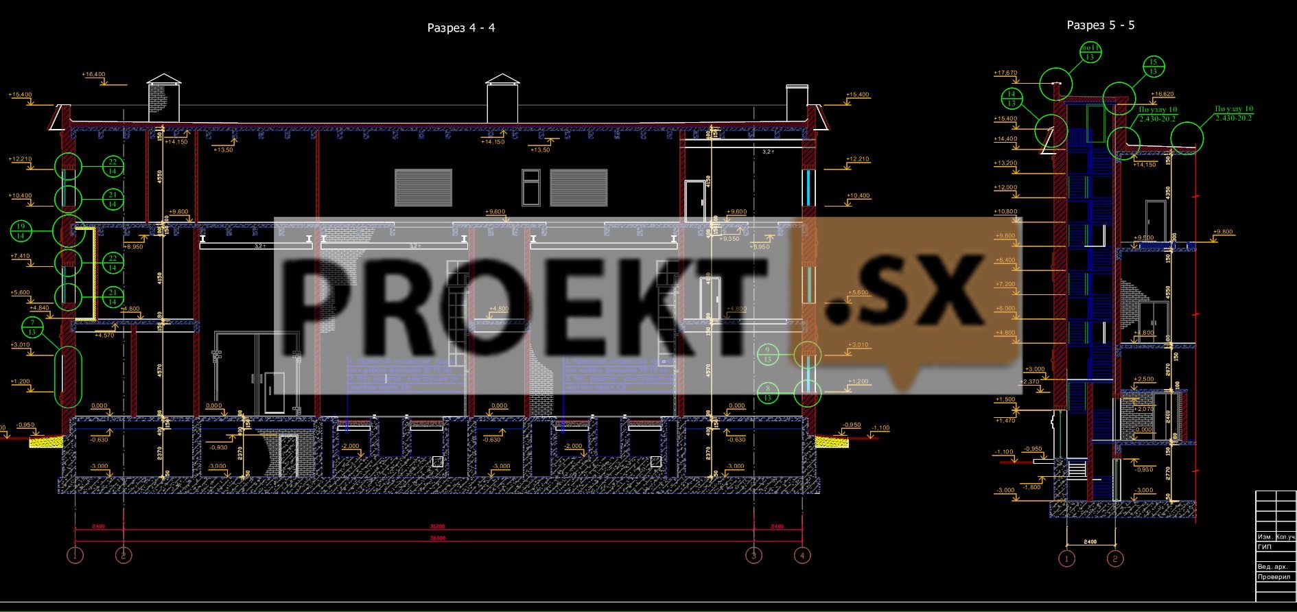This screenshot has height=612, width=1297.
Task: Select the lower 21/14 callout near +5,600
Action: coord(113,297)
